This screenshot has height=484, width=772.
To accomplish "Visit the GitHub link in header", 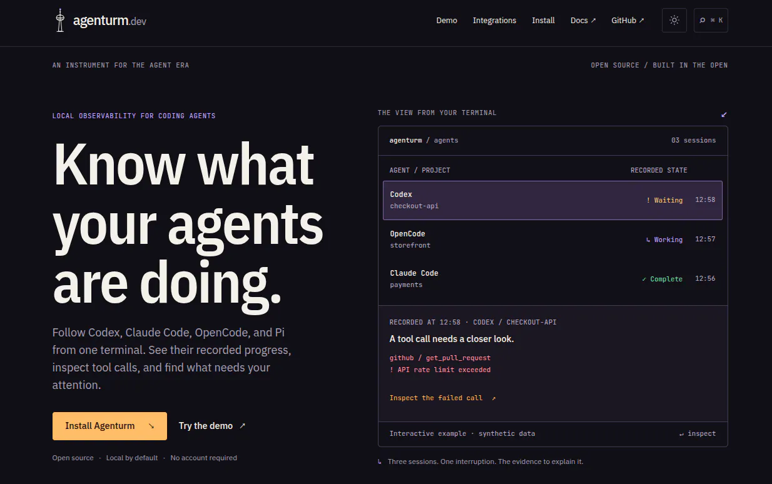I will pyautogui.click(x=627, y=21).
